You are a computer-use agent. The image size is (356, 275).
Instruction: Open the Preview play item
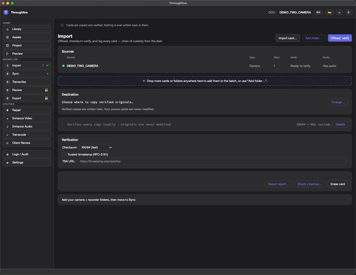click(x=27, y=54)
